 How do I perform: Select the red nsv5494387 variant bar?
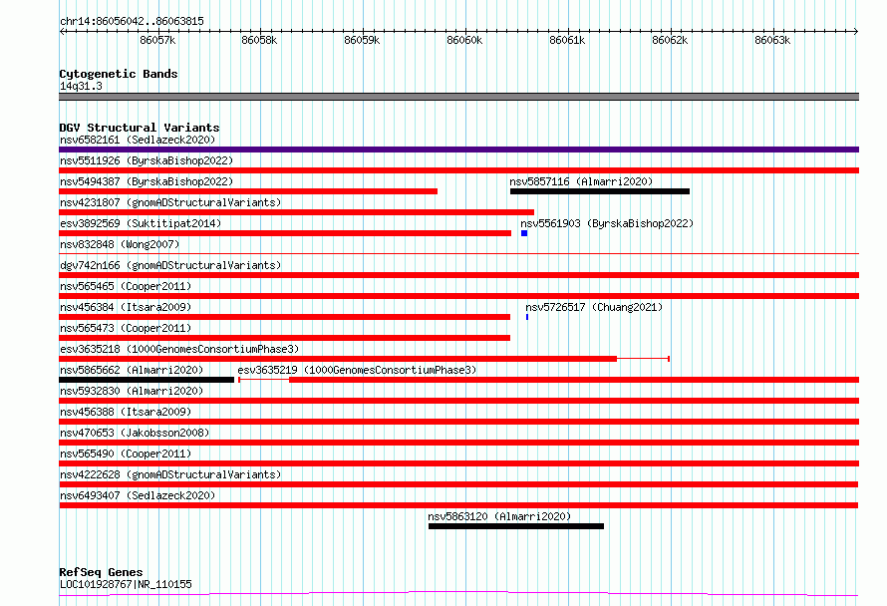click(x=248, y=191)
